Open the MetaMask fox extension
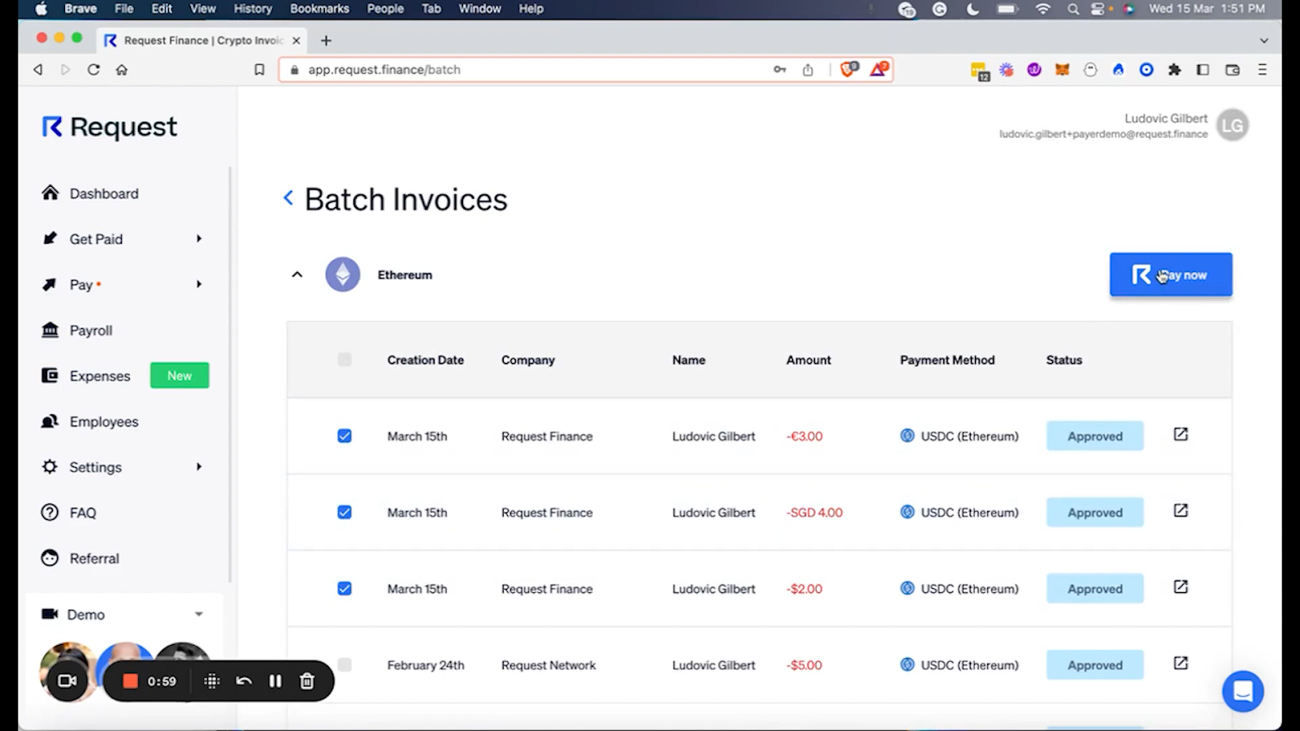This screenshot has width=1300, height=731. pyautogui.click(x=1062, y=70)
